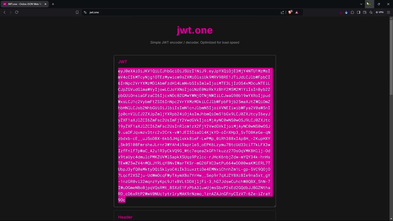Restore down the browser window
Viewport: 393px width, 221px height.
(379, 4)
